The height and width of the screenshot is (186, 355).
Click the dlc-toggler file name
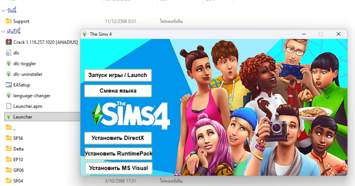coord(24,64)
